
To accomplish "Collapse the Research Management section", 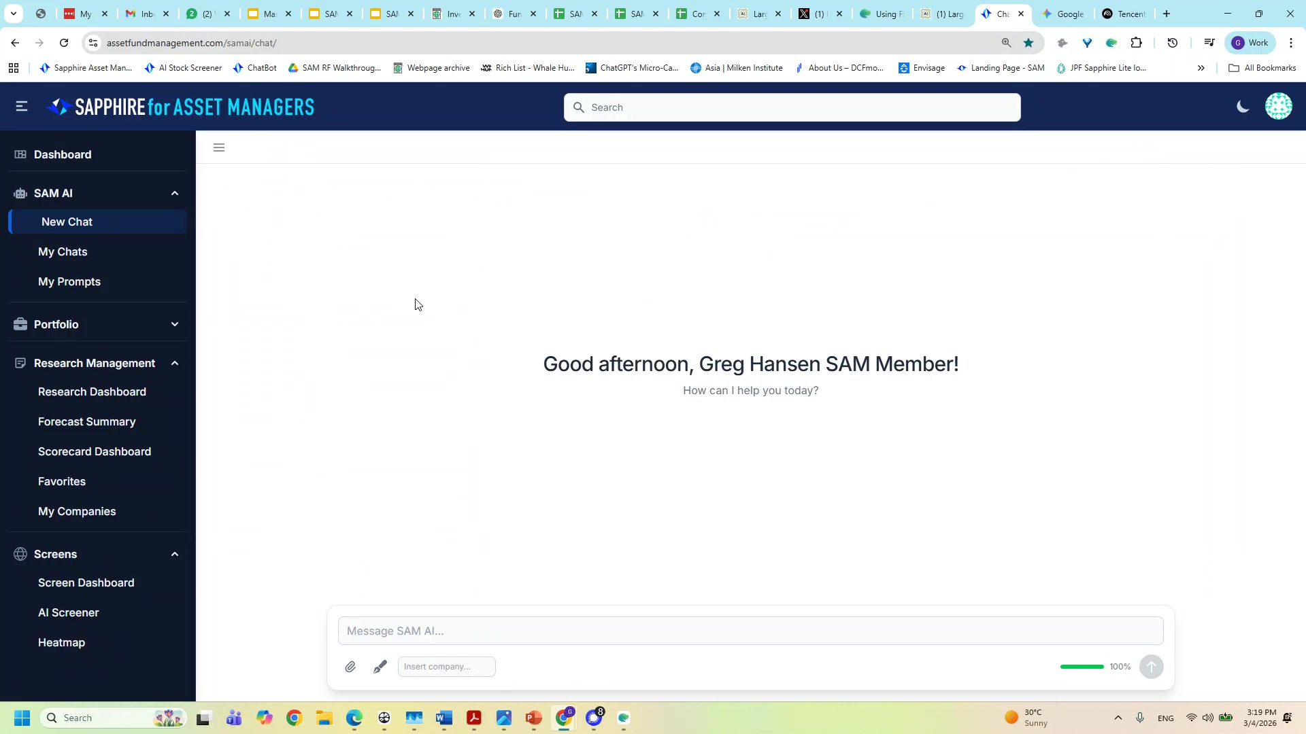I will pyautogui.click(x=175, y=364).
